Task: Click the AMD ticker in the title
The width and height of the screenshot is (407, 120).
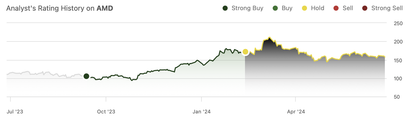Action: (x=105, y=8)
